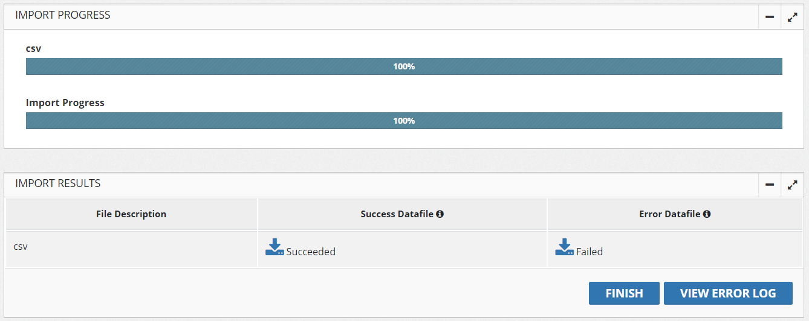Download the failed records datafile icon
Screen dimensions: 809x321
[564, 247]
